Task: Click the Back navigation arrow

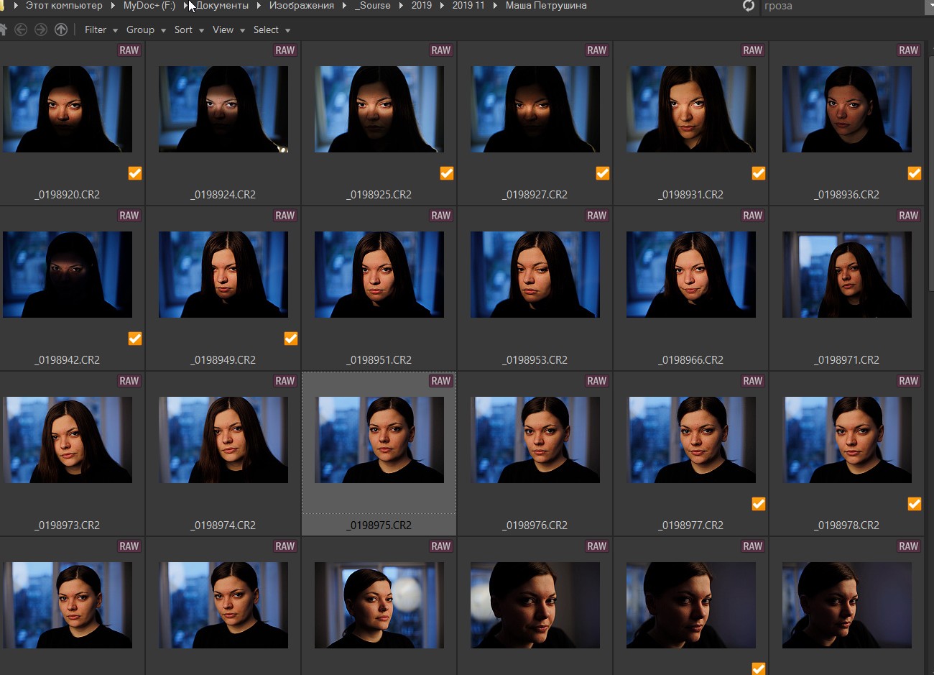Action: tap(21, 29)
